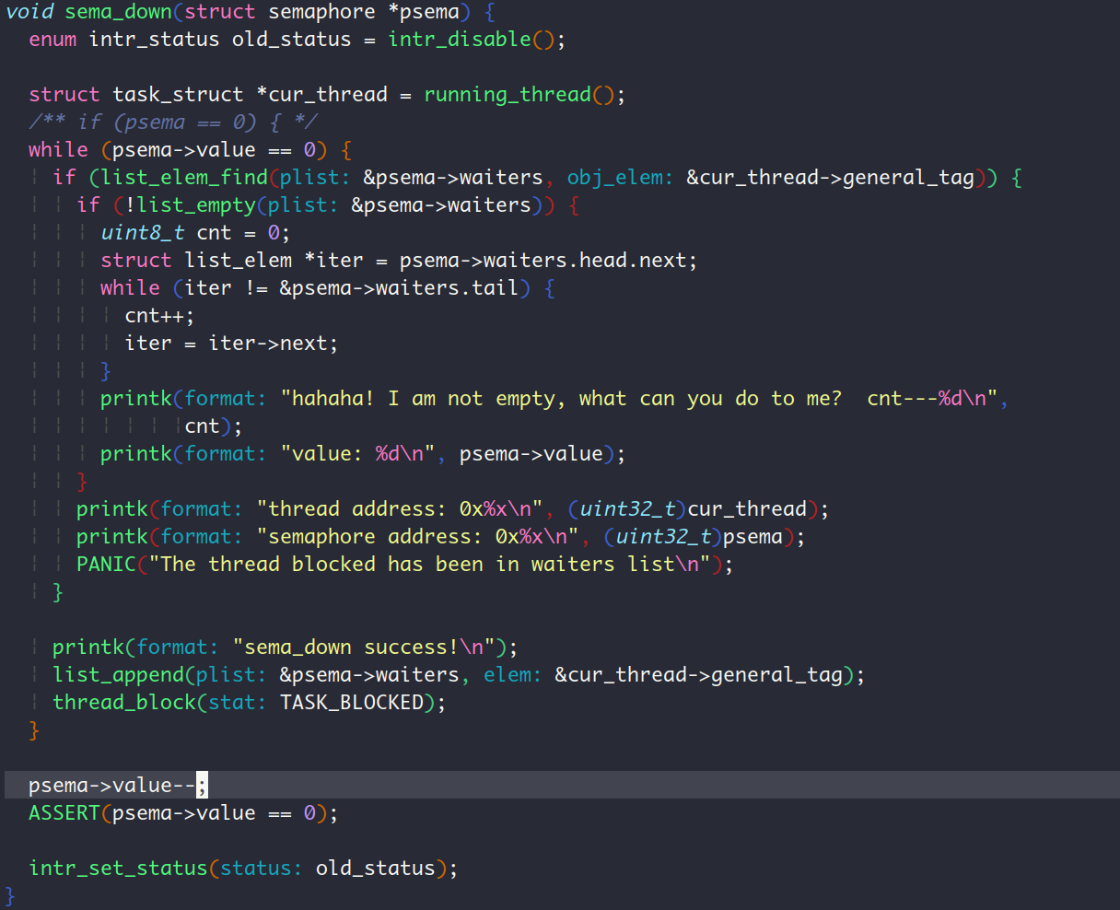Click the commented line 'if (psema == 0) {'
Image resolution: width=1120 pixels, height=910 pixels.
click(x=173, y=122)
